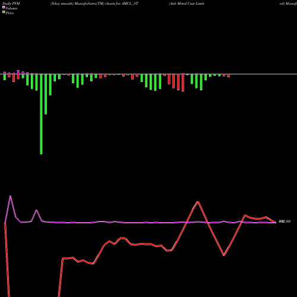297x297 pixels.
Task: Select the 'Daily PVM' title text
Action: [x=11, y=4]
